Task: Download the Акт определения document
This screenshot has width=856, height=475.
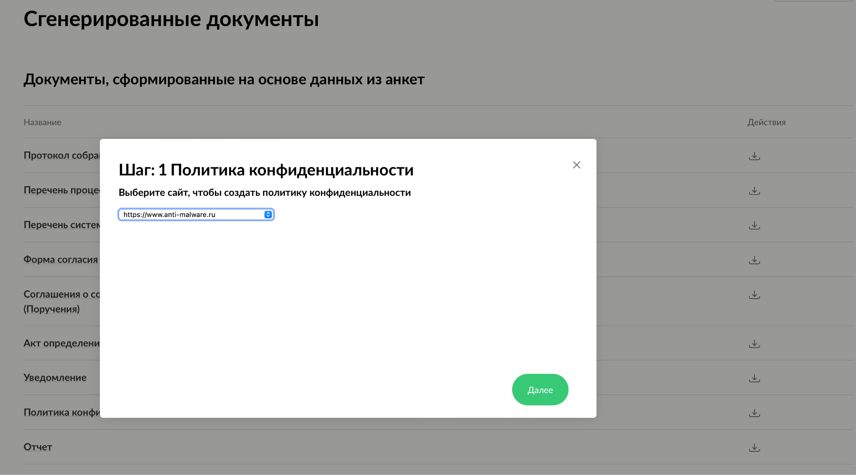Action: [754, 344]
